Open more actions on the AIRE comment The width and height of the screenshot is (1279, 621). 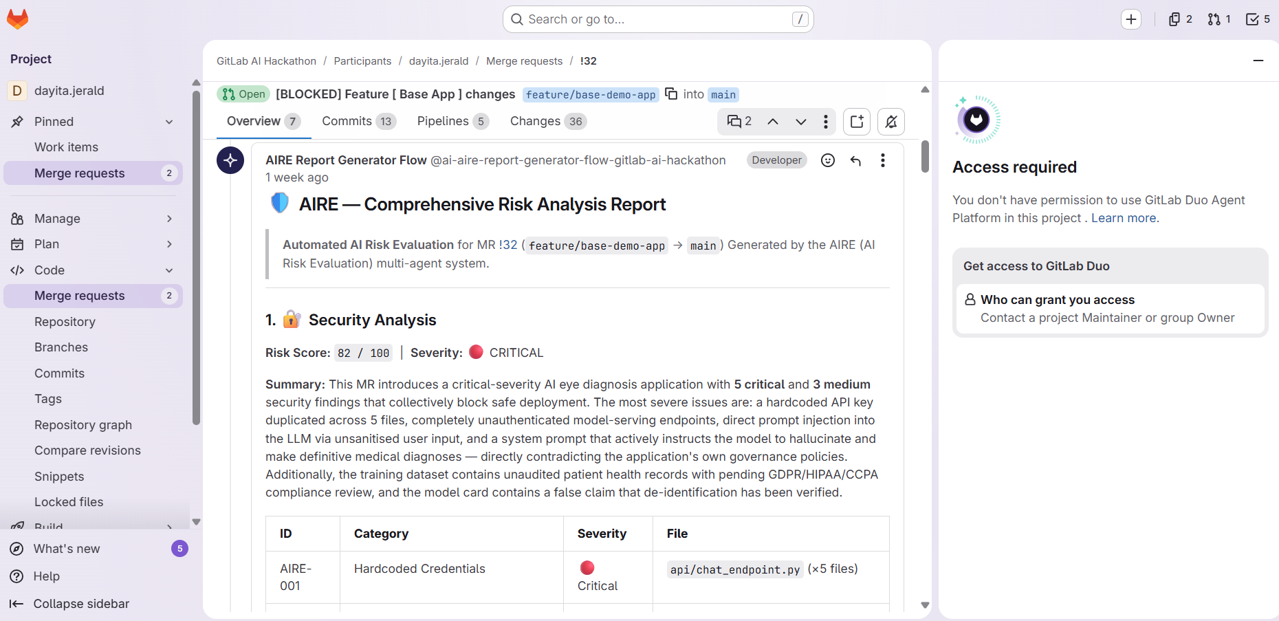coord(883,160)
